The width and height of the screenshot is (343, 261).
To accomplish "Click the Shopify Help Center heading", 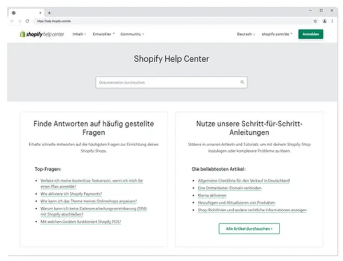I will pos(171,59).
